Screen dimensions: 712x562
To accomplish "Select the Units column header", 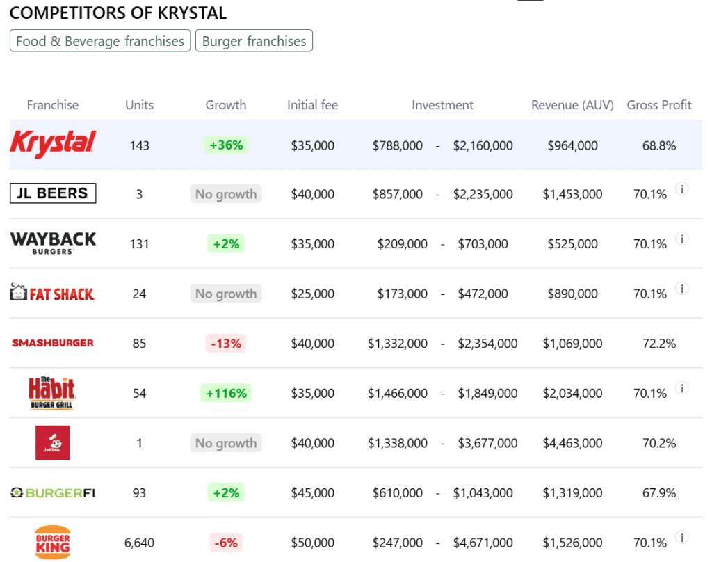I will [139, 105].
